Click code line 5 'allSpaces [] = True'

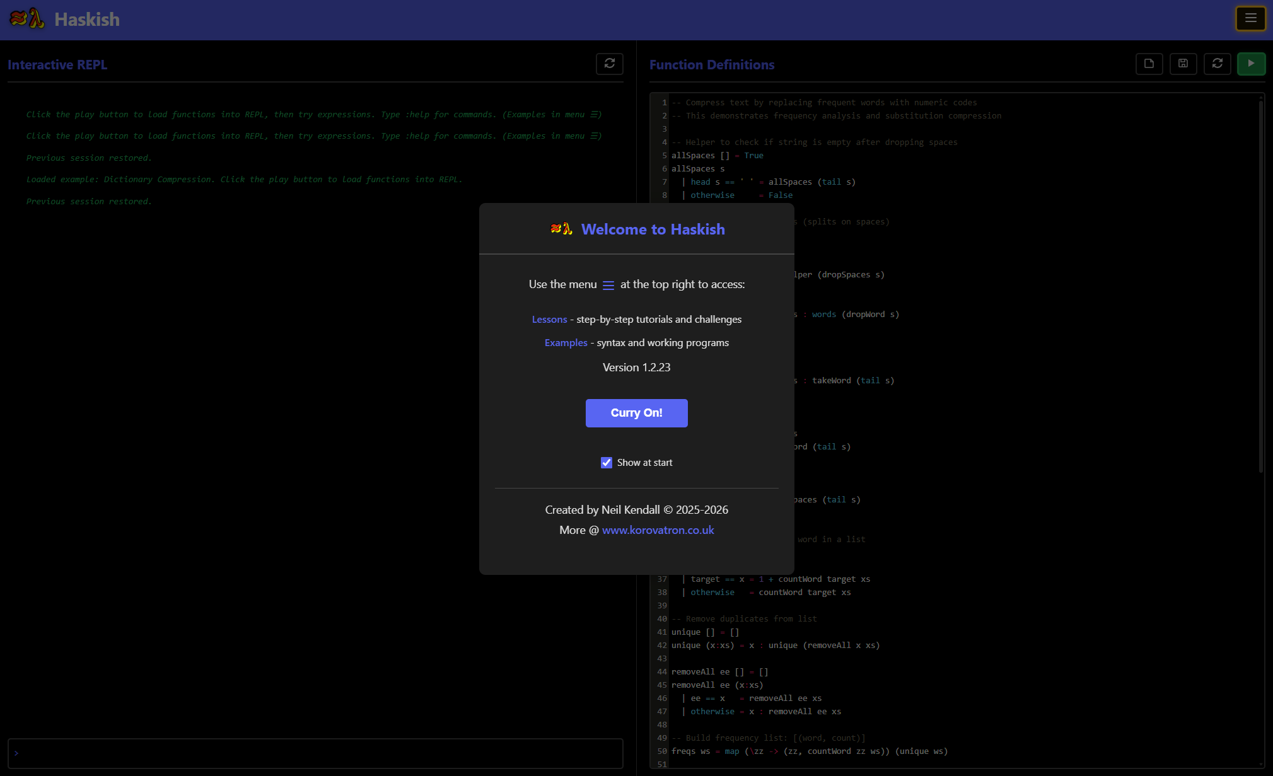click(x=718, y=156)
